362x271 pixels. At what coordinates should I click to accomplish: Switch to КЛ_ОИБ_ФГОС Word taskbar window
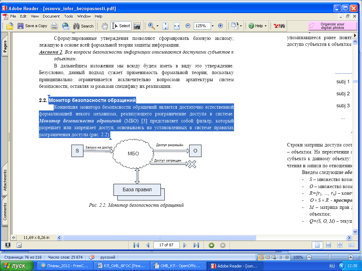click(122, 266)
